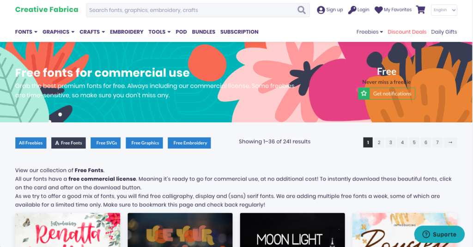Click the Sign up text link
The image size is (473, 247).
(334, 10)
